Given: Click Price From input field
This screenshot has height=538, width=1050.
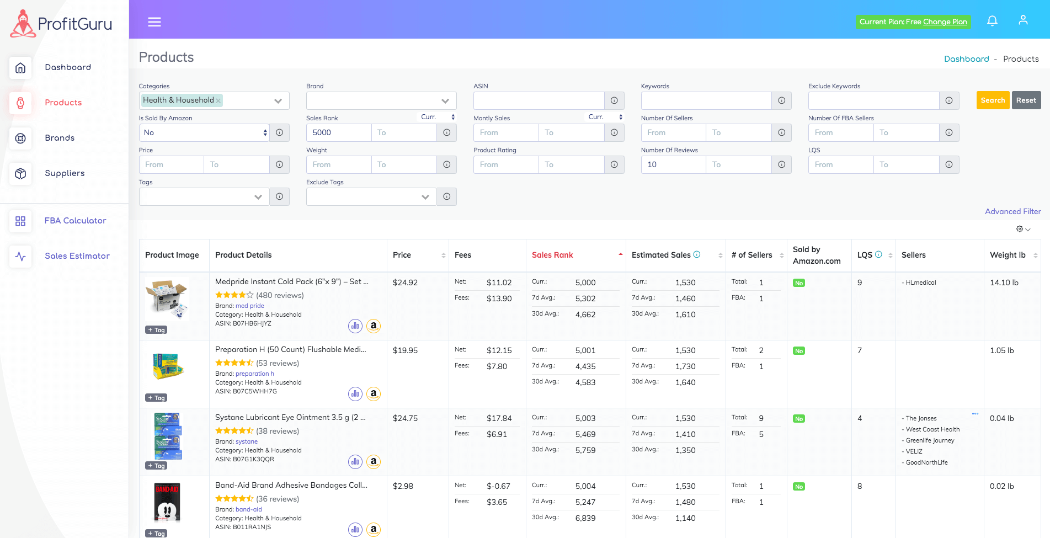Looking at the screenshot, I should coord(172,164).
